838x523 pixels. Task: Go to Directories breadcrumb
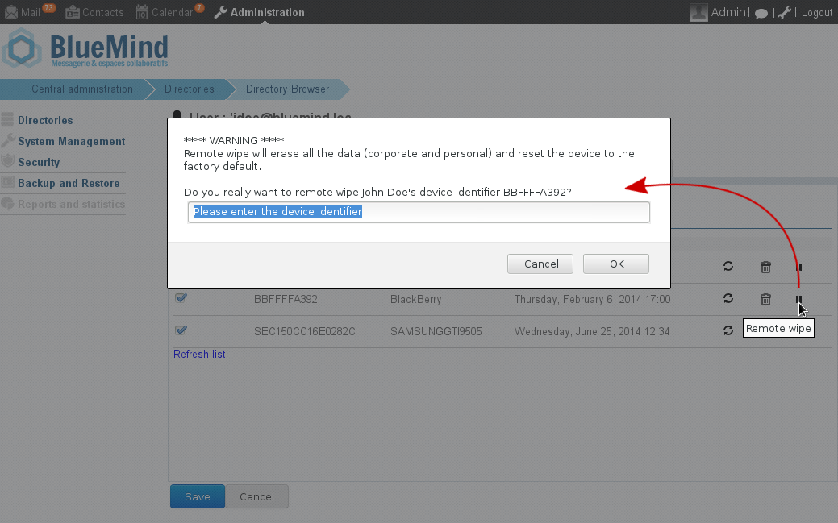[x=190, y=89]
